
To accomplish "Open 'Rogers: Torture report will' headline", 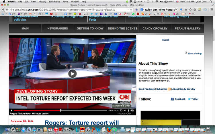I will [x=82, y=123].
